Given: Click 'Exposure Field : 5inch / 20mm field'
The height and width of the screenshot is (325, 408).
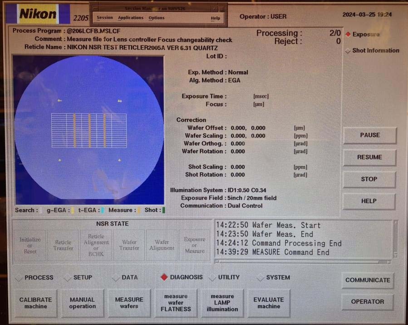Looking at the screenshot, I should pos(229,198).
